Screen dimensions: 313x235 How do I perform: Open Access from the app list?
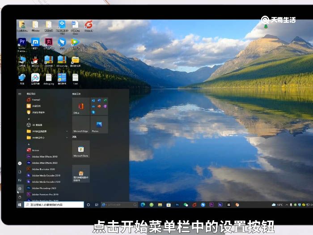coord(36,150)
